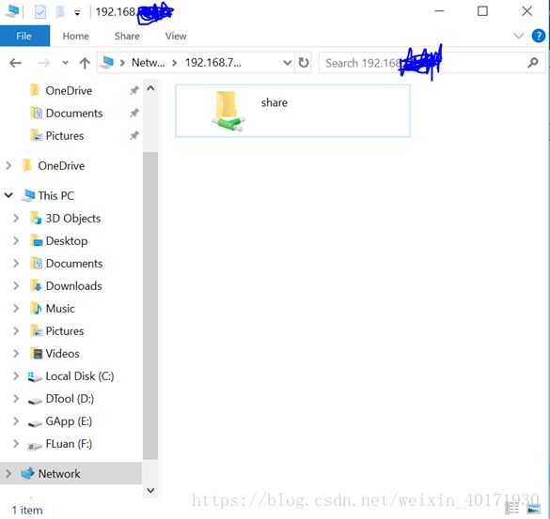
Task: Click the pin icon beside pinned Pictures
Action: tap(134, 135)
